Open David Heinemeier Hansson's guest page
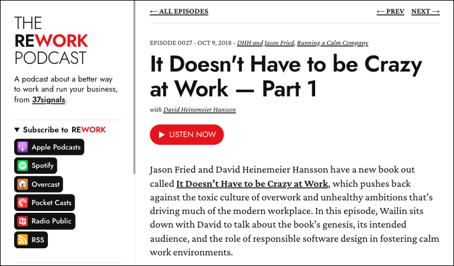Viewport: 454px width, 266px height. [x=199, y=110]
